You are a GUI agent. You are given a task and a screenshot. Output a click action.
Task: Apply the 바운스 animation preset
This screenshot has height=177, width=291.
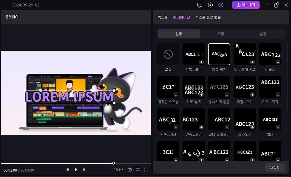[270, 54]
